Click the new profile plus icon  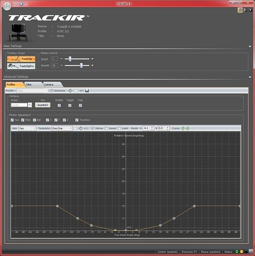click(x=70, y=91)
